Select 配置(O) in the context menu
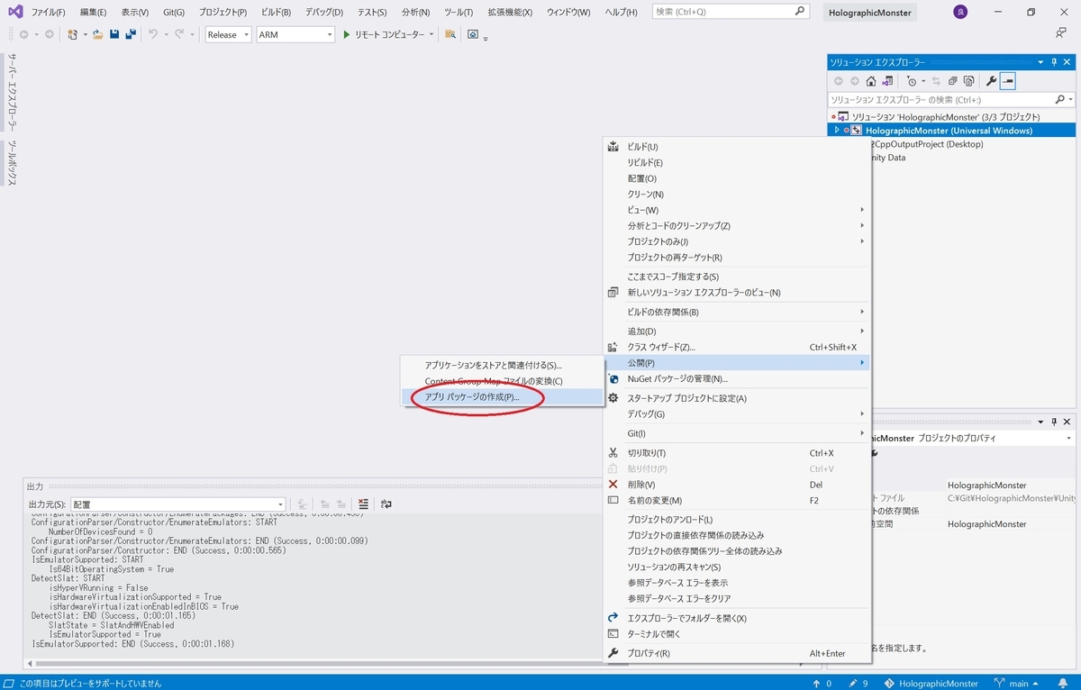The height and width of the screenshot is (690, 1081). tap(738, 178)
